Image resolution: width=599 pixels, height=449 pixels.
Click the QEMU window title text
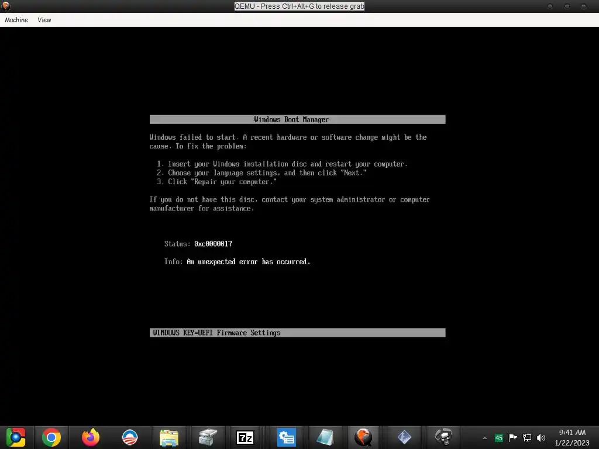299,6
